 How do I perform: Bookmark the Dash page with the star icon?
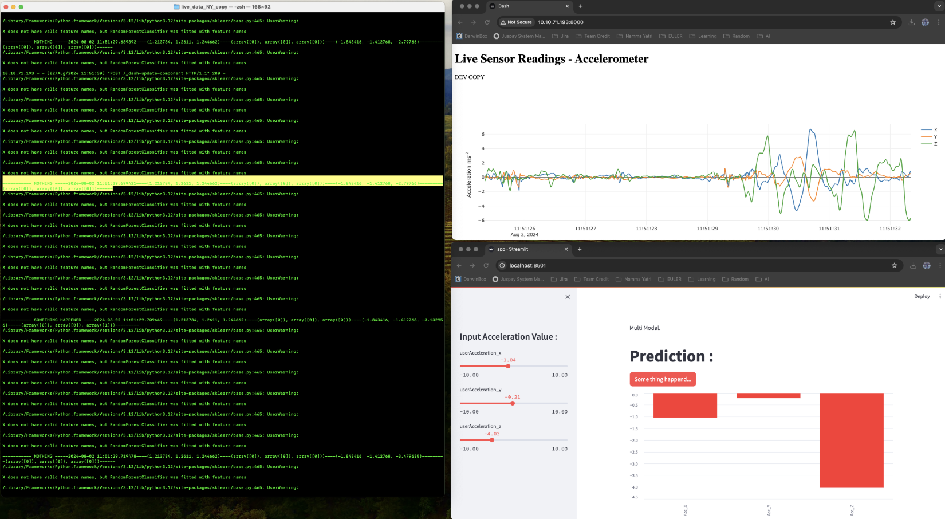click(893, 22)
